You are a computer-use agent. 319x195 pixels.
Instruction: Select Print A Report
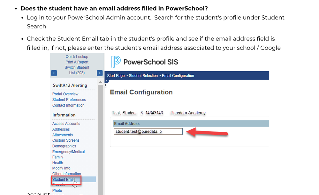coord(77,62)
